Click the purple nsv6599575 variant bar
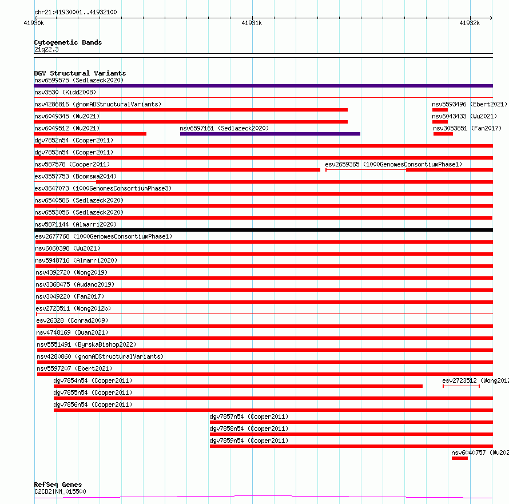This screenshot has height=504, width=509. (263, 86)
